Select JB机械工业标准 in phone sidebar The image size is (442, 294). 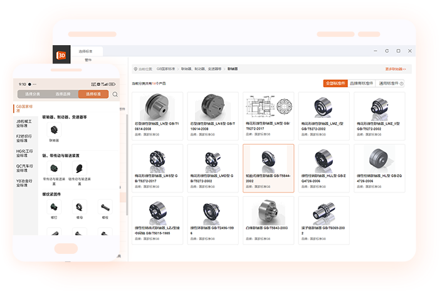[24, 123]
